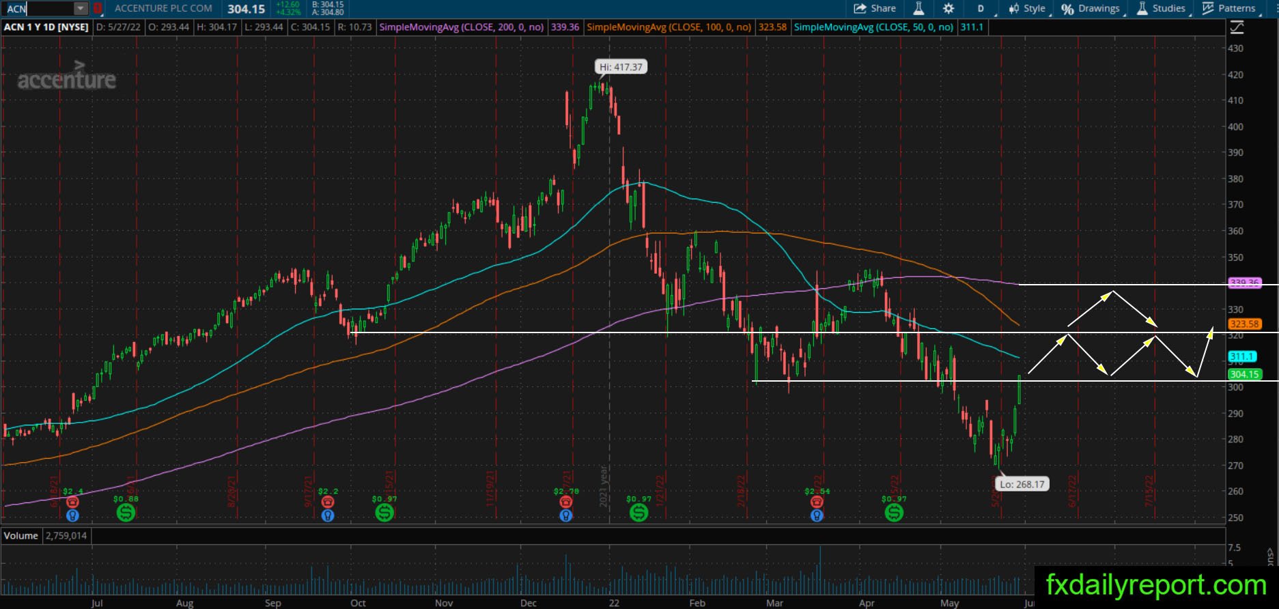This screenshot has width=1279, height=609.
Task: Click the SimpleMovingAvg (CLOSE, 100, 0, no) label
Action: [x=669, y=27]
